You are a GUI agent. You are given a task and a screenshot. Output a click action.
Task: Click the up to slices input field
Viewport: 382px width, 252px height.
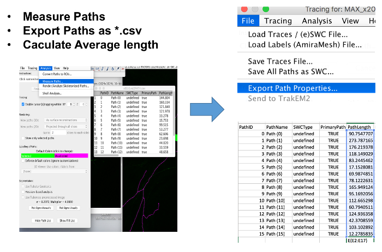pos(58,133)
